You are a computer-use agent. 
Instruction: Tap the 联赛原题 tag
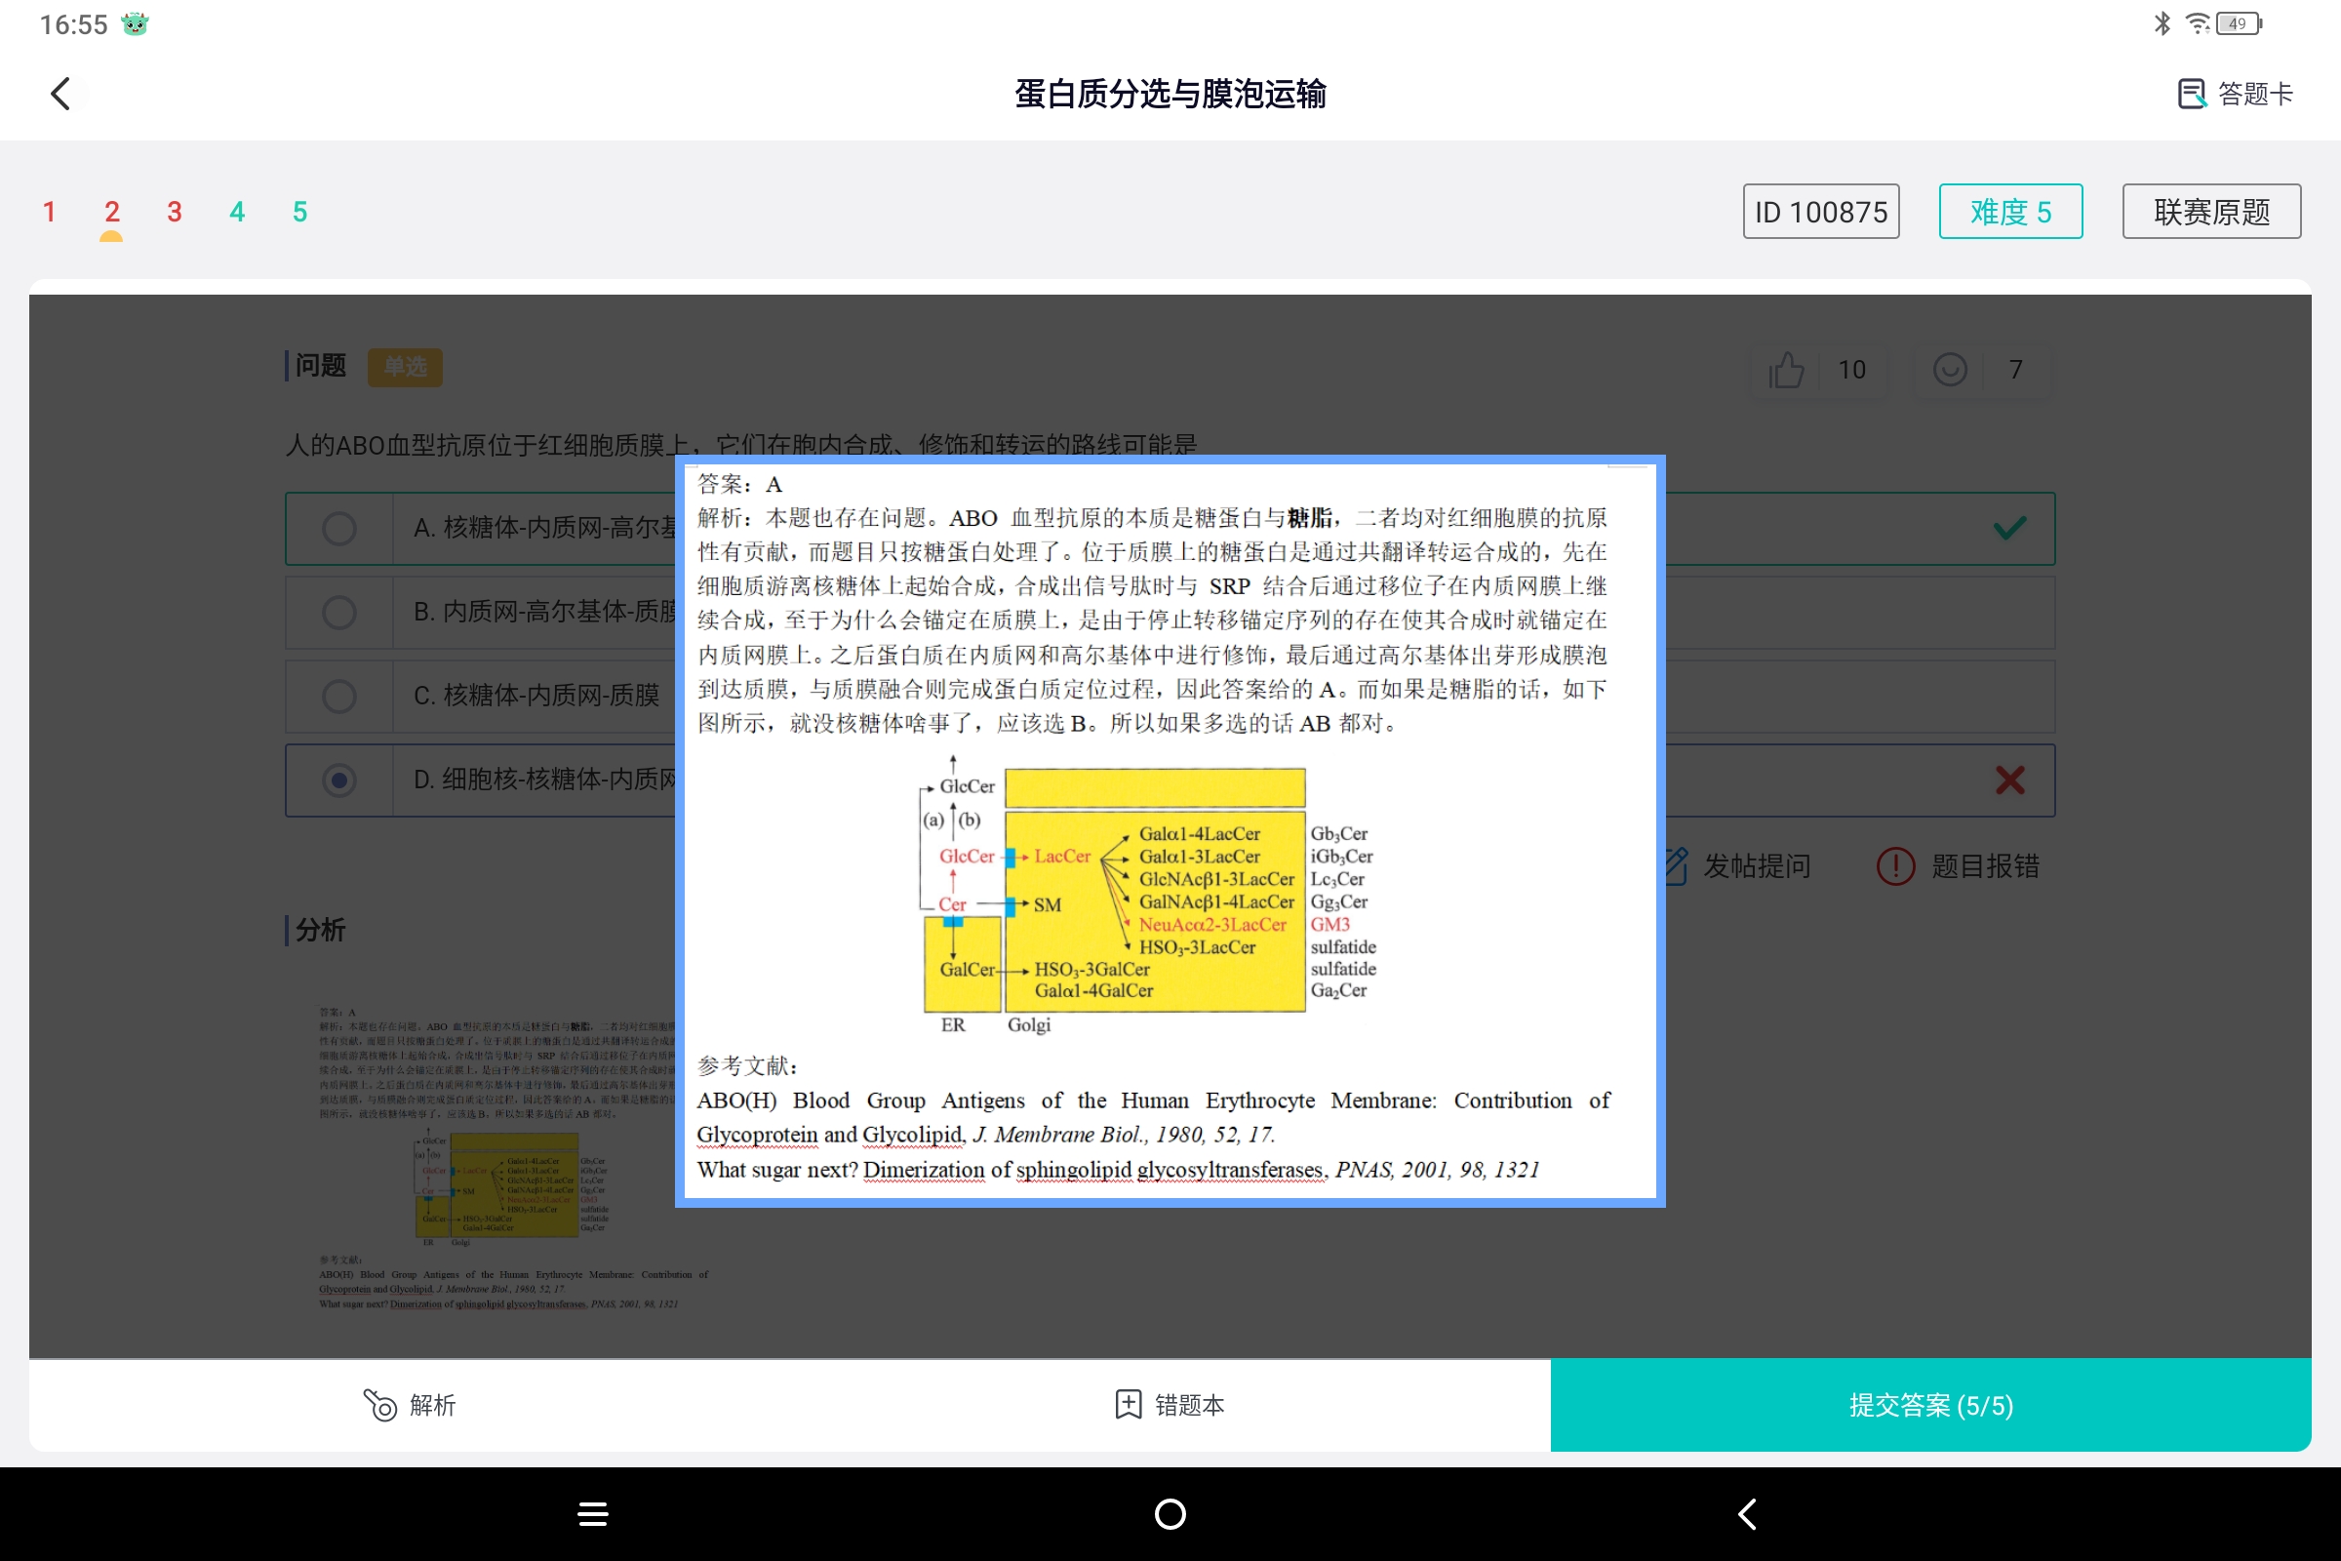pos(2210,211)
